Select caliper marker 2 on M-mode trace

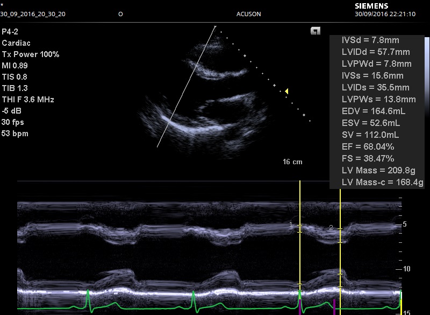click(x=331, y=228)
